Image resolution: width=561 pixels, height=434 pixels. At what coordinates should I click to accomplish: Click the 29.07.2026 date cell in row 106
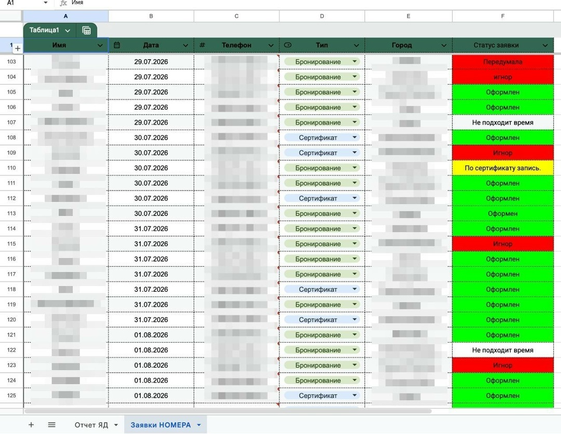[x=151, y=107]
